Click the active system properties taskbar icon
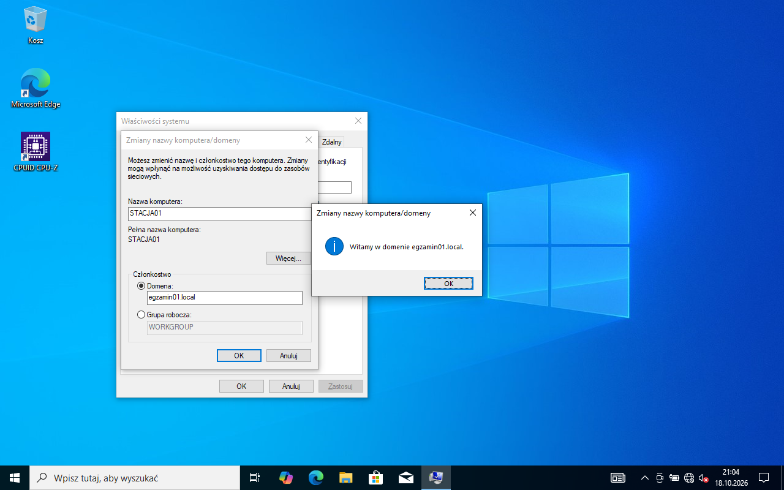This screenshot has width=784, height=490. pyautogui.click(x=436, y=478)
